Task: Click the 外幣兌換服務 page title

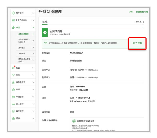Action: point(50,12)
